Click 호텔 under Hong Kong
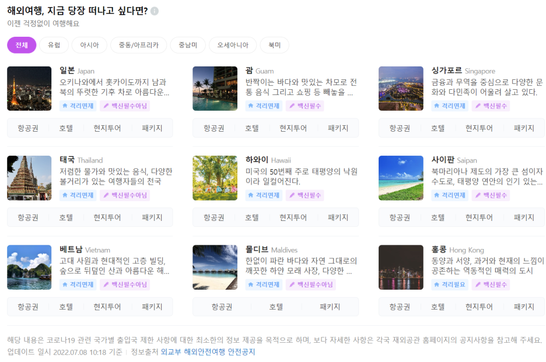The image size is (546, 362). [437, 307]
